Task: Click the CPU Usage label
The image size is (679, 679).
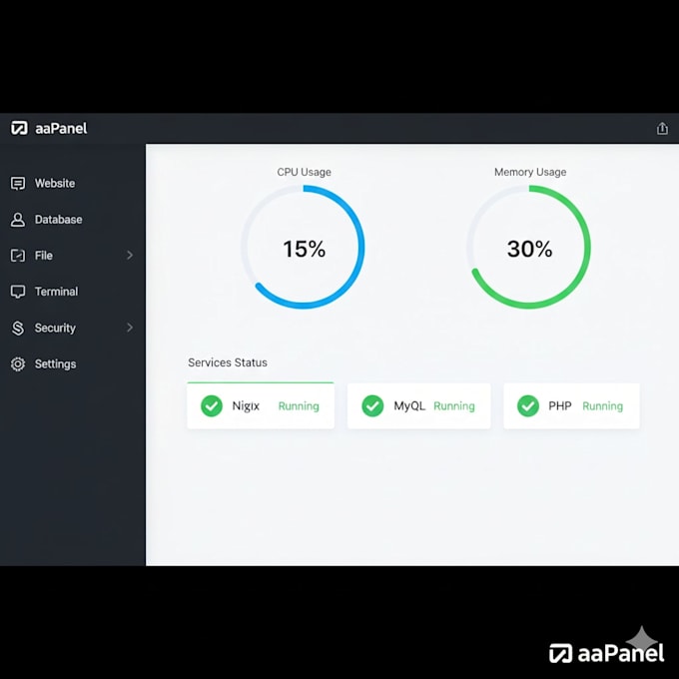Action: (x=304, y=172)
